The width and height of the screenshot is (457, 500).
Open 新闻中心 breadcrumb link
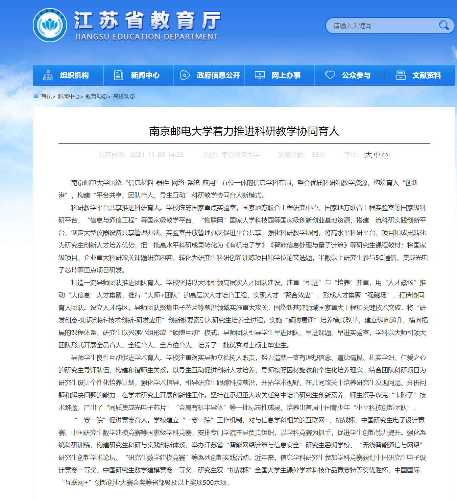(69, 96)
